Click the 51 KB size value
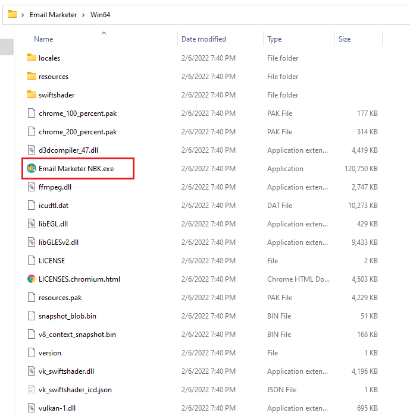This screenshot has height=416, width=410. click(369, 316)
